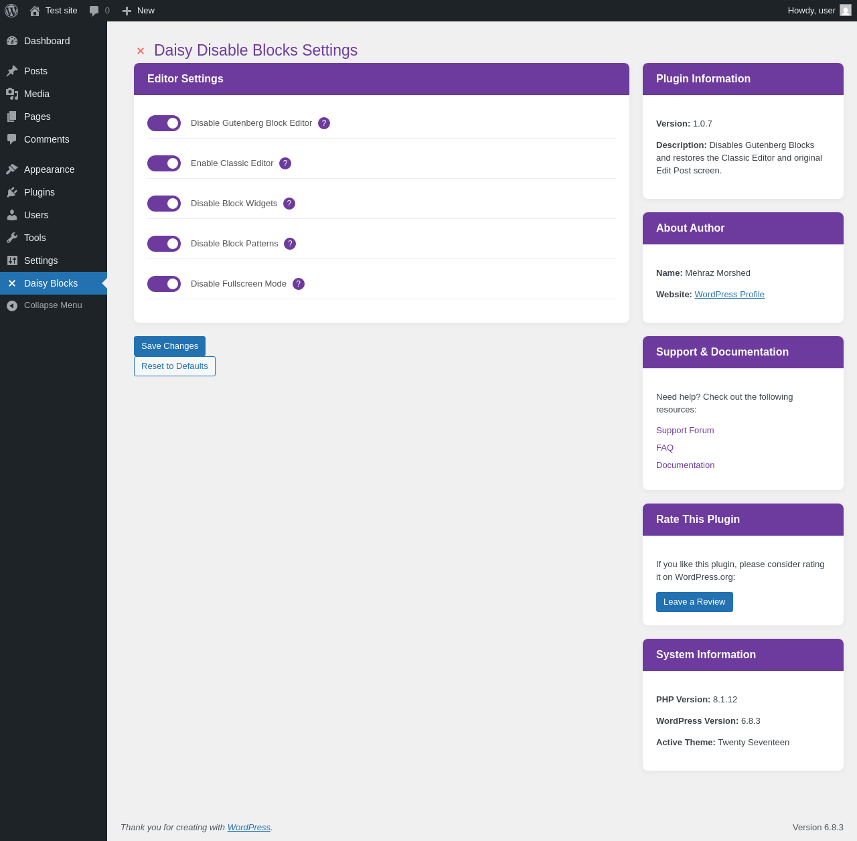Screen dimensions: 857x841
Task: Click the Tools wrench icon
Action: [x=12, y=238]
